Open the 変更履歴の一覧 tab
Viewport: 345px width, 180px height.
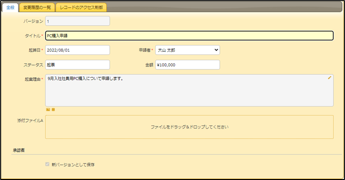click(x=37, y=7)
